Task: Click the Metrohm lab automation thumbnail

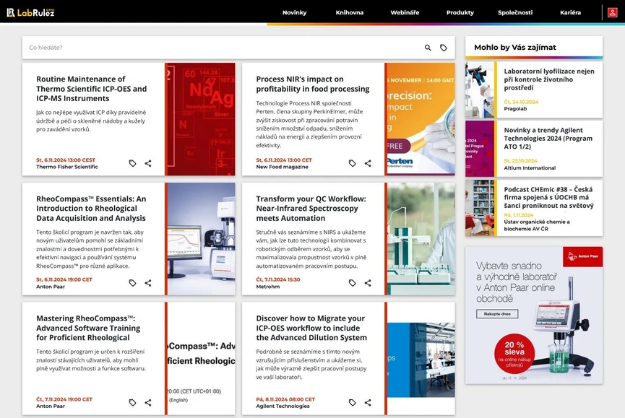Action: pyautogui.click(x=421, y=239)
